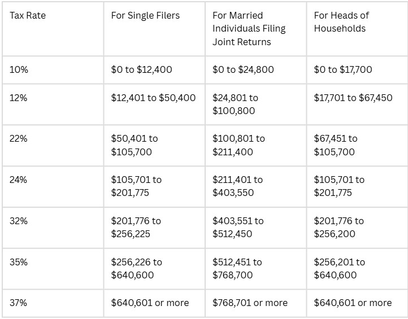The width and height of the screenshot is (408, 319).
Task: Select the "For Heads of Households" header
Action: click(340, 22)
